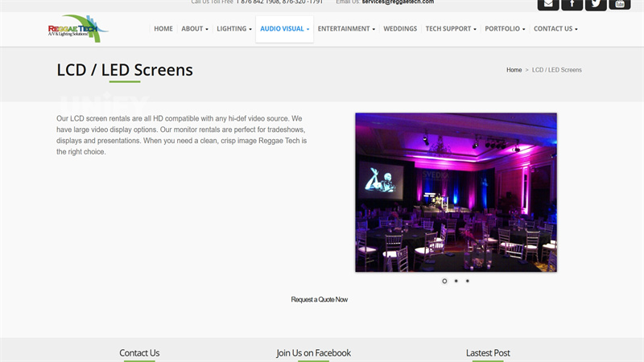This screenshot has height=362, width=644.
Task: Click the ballroom slideshow image
Action: click(456, 192)
